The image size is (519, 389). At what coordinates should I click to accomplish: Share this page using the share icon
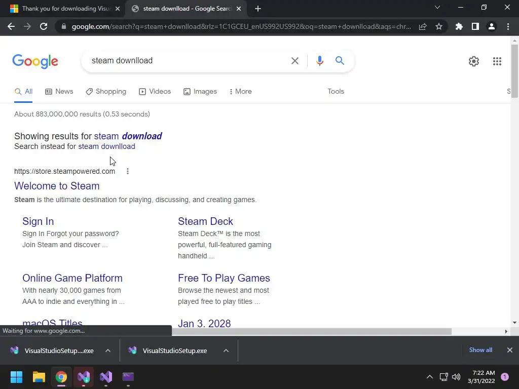(423, 26)
